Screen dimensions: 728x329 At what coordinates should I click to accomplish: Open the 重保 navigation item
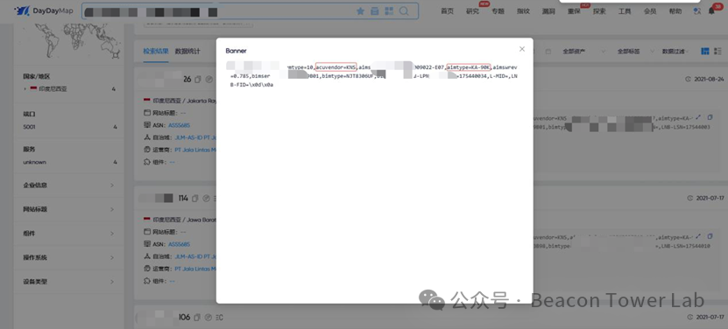(574, 11)
